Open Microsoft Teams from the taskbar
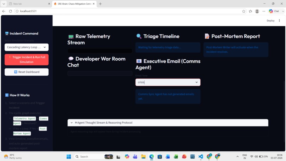The width and height of the screenshot is (286, 161). tap(135, 157)
